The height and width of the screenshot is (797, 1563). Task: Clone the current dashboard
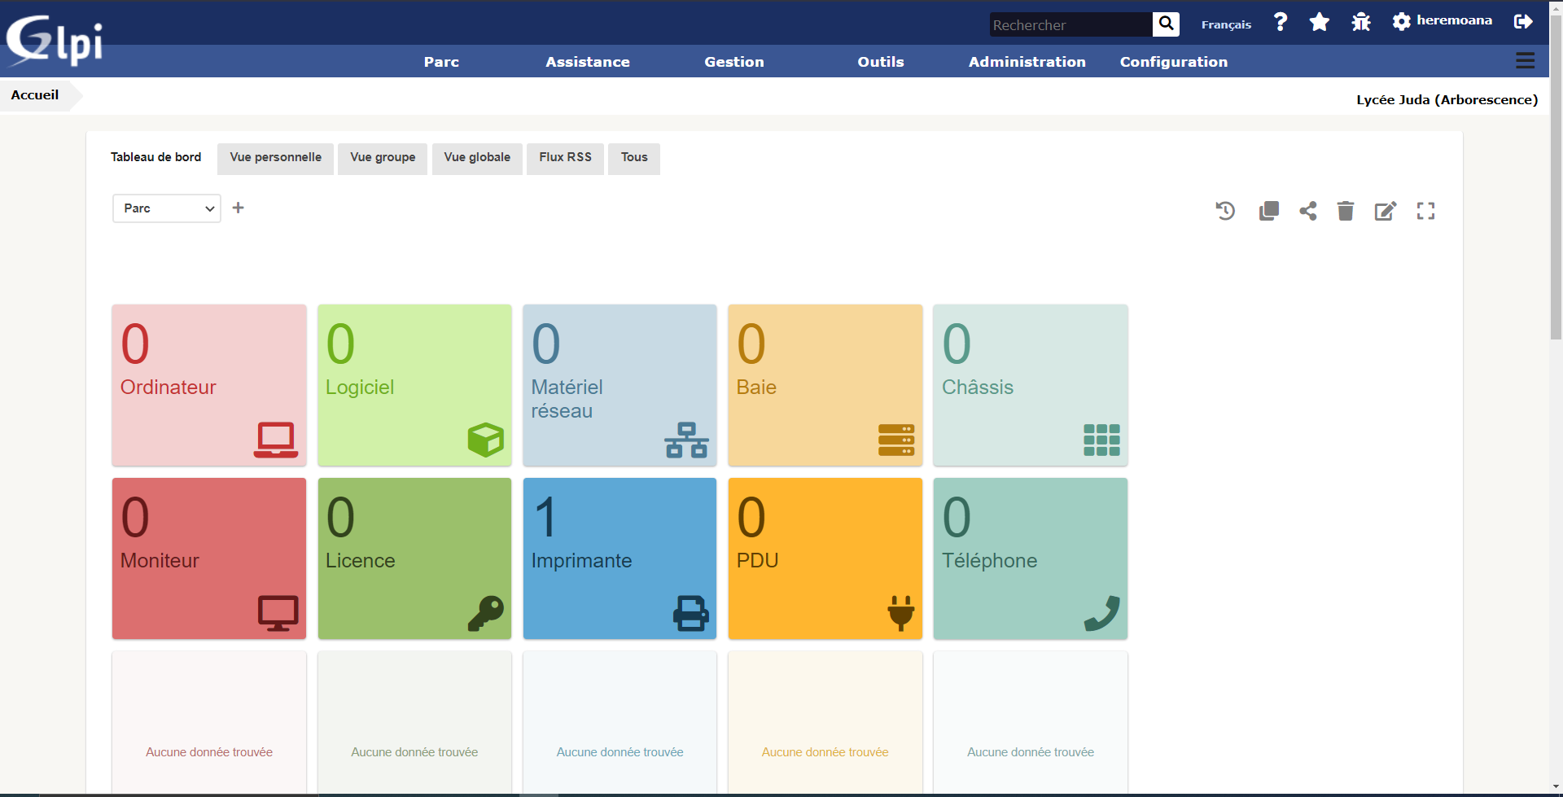pyautogui.click(x=1268, y=211)
